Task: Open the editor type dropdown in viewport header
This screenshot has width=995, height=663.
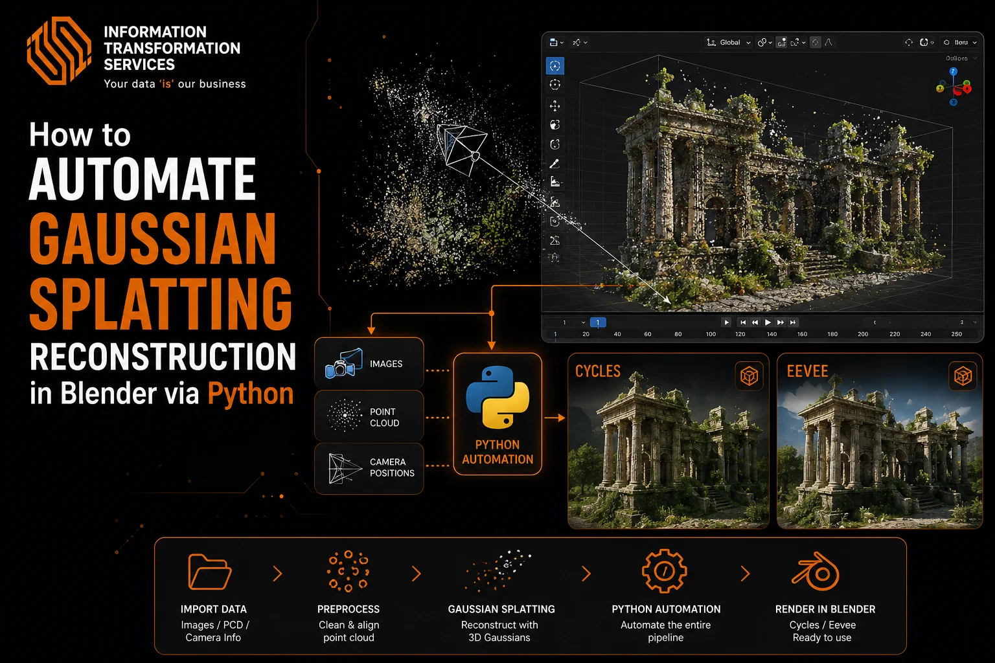Action: point(556,43)
